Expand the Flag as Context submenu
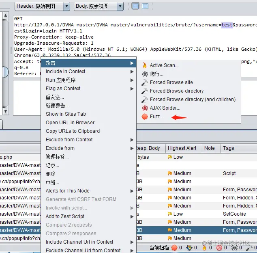Viewport: 257px width, 253px height. click(132, 89)
